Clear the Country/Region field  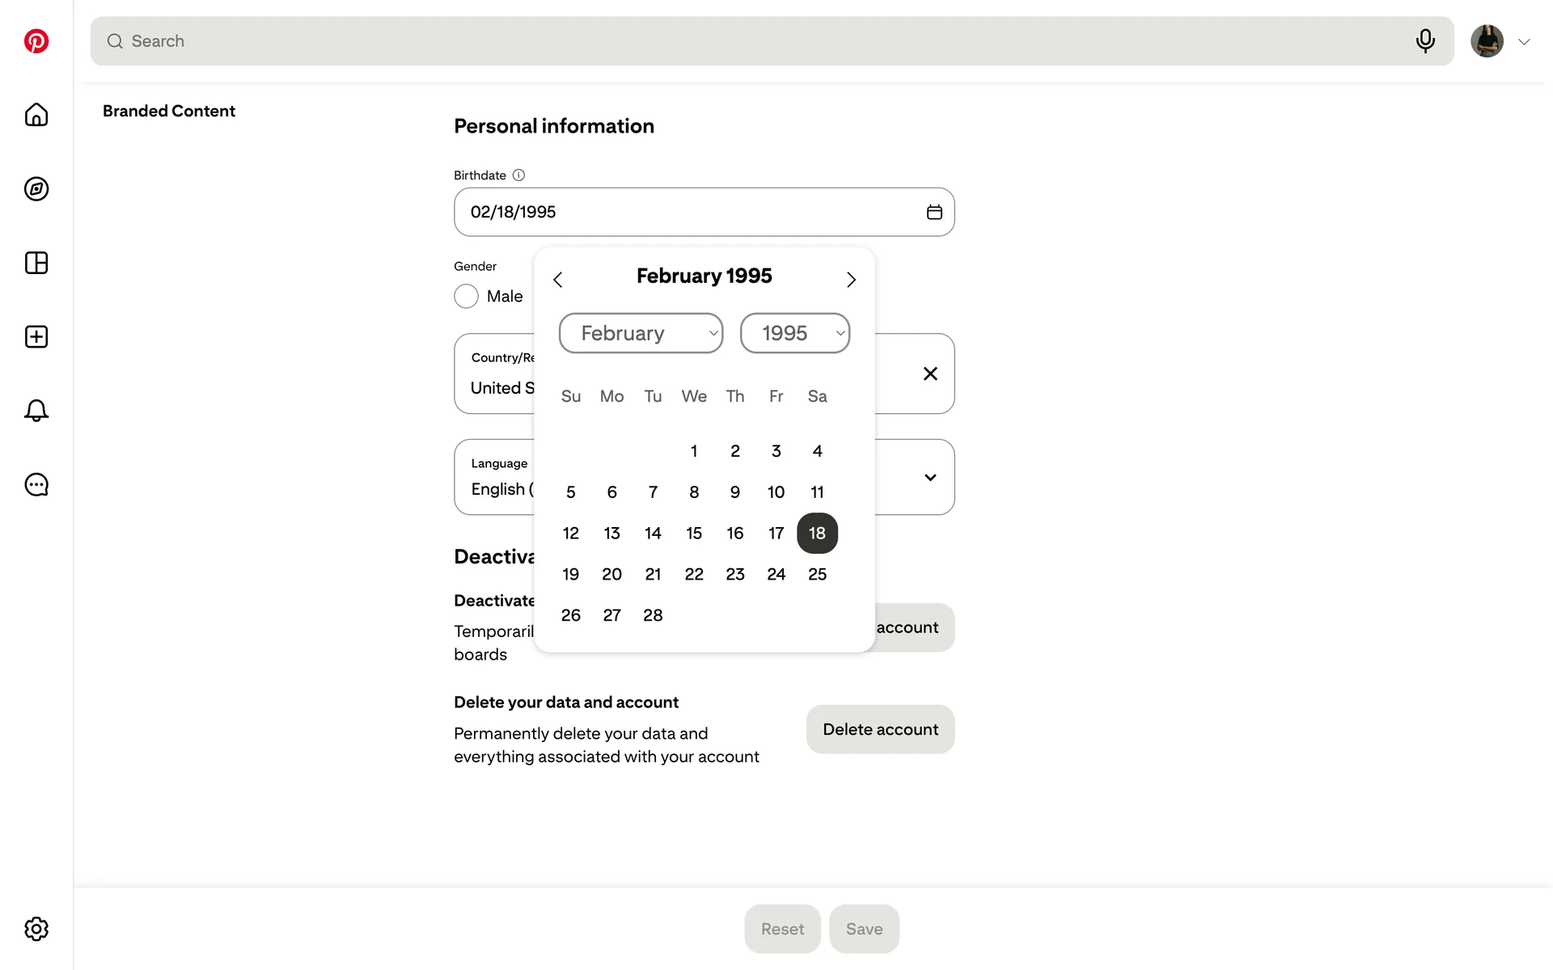coord(930,373)
